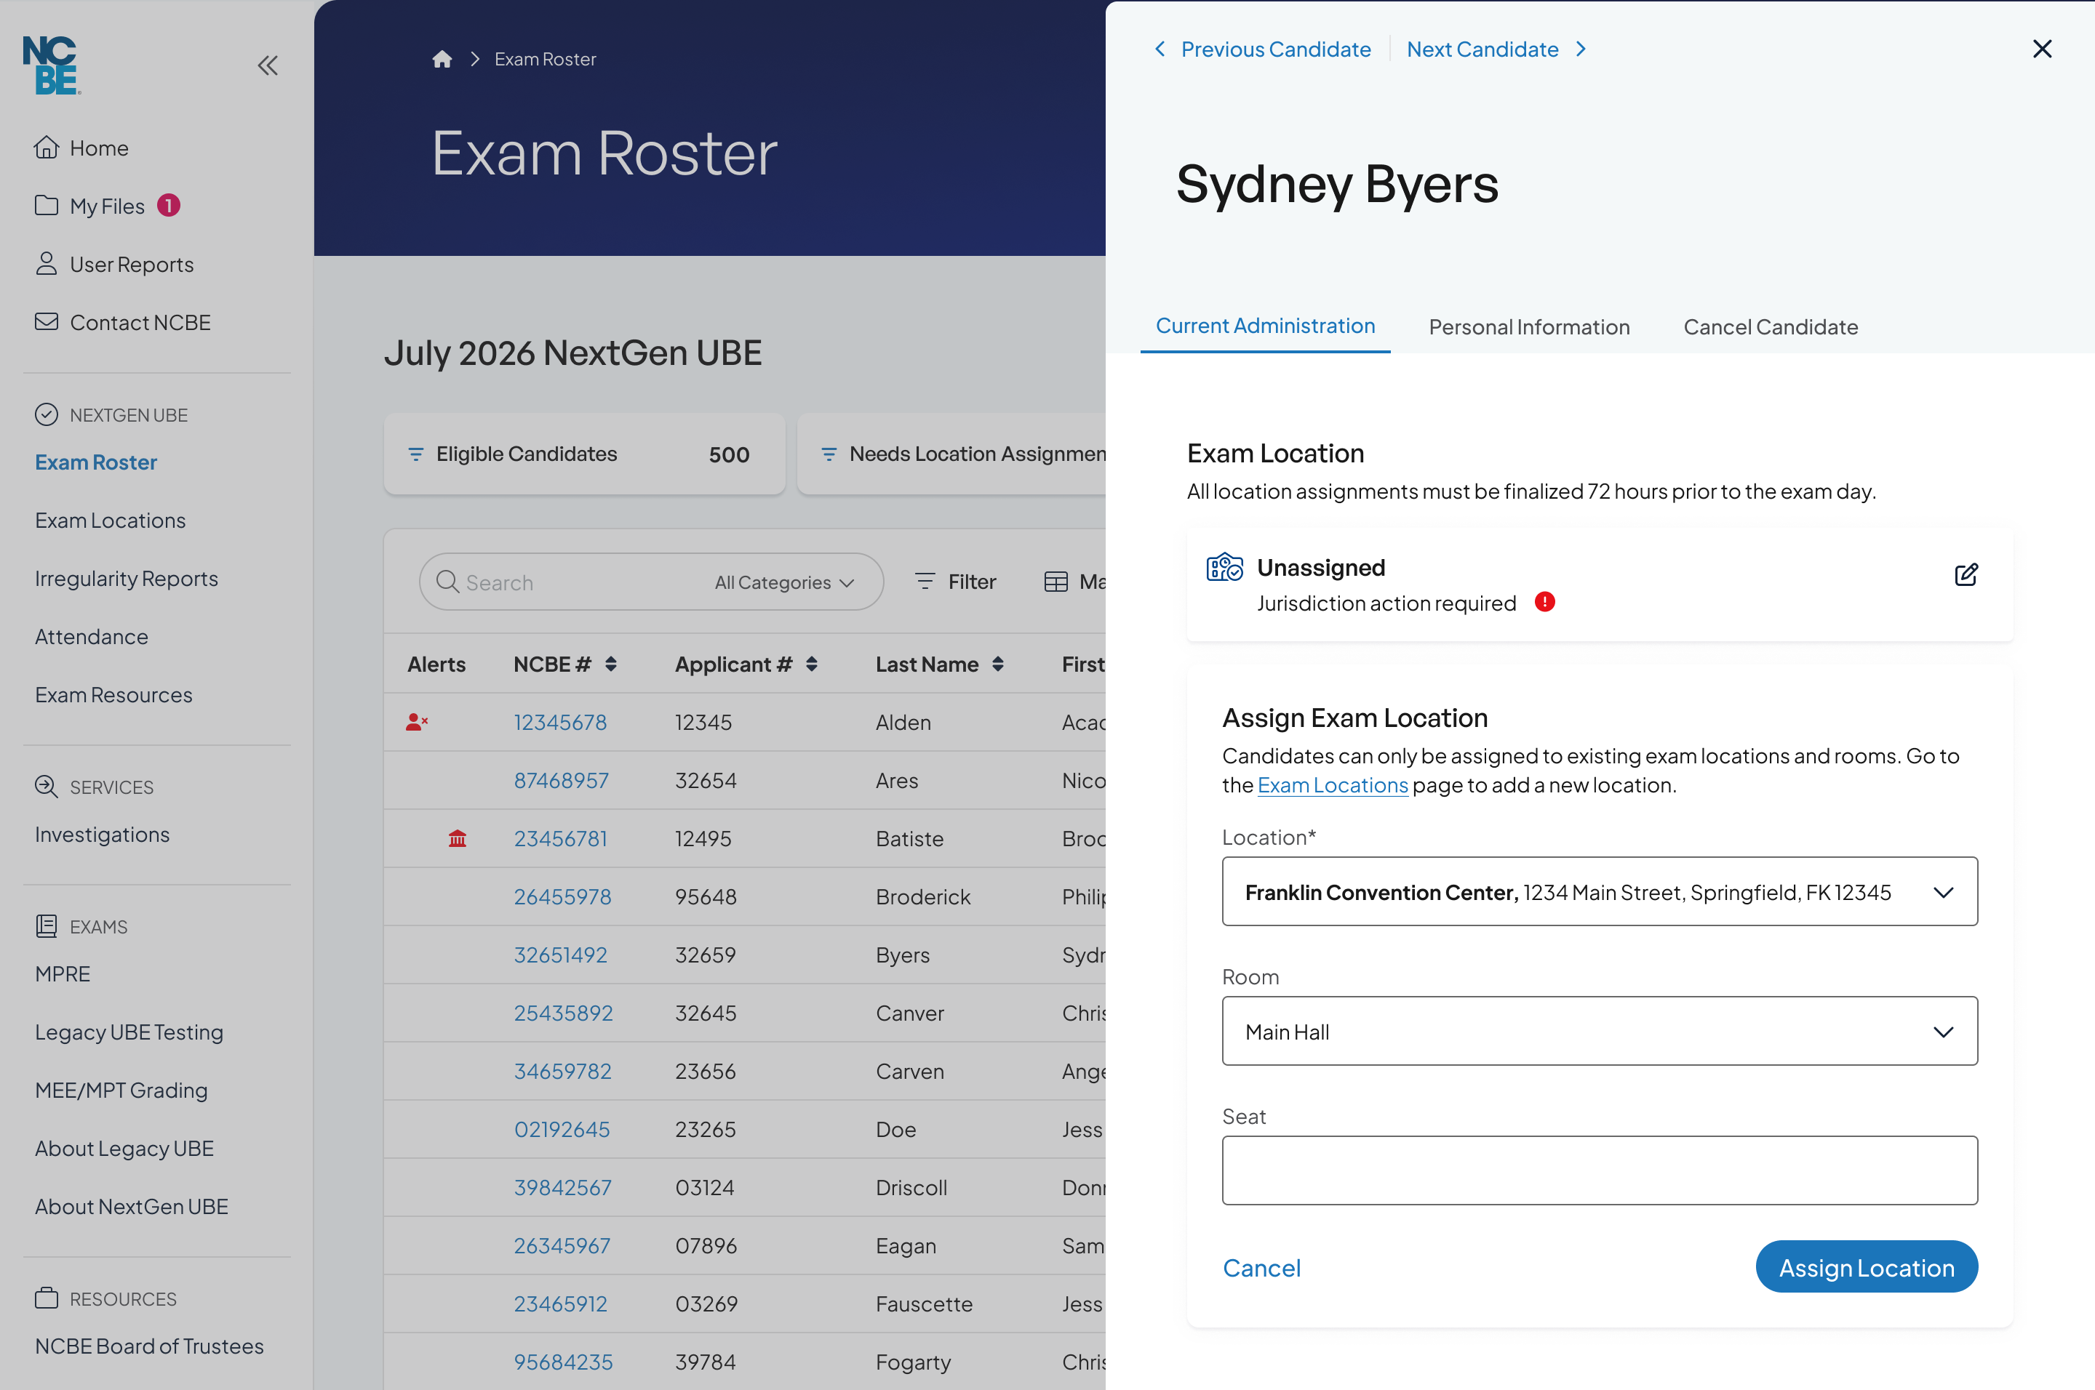The image size is (2095, 1390).
Task: Click the My Files folder icon
Action: (46, 206)
